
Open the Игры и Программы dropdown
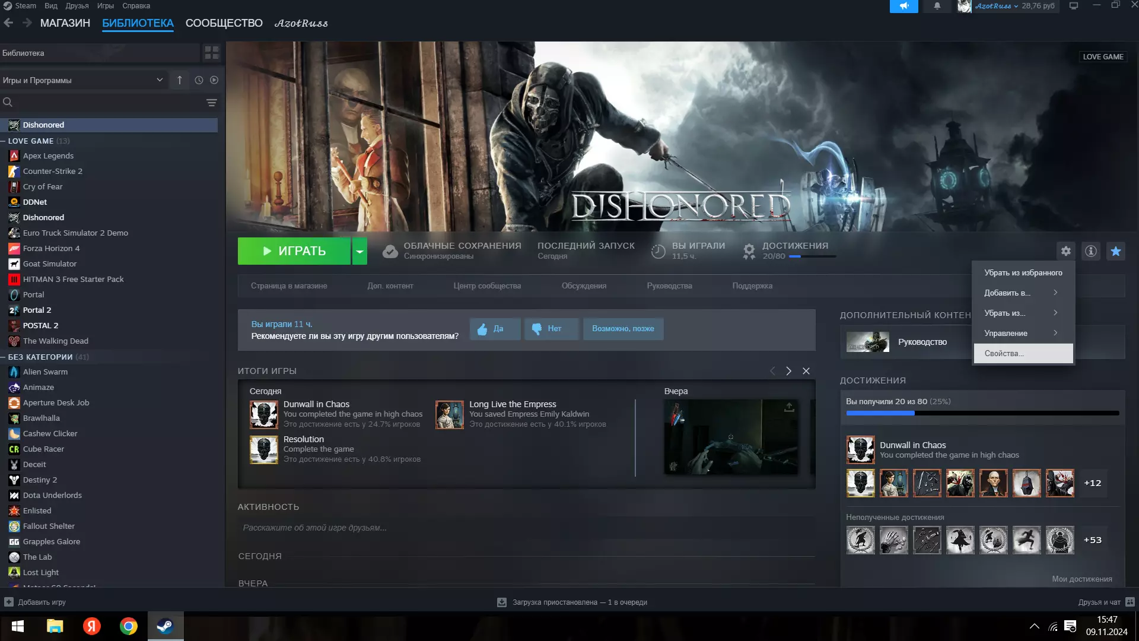[83, 80]
